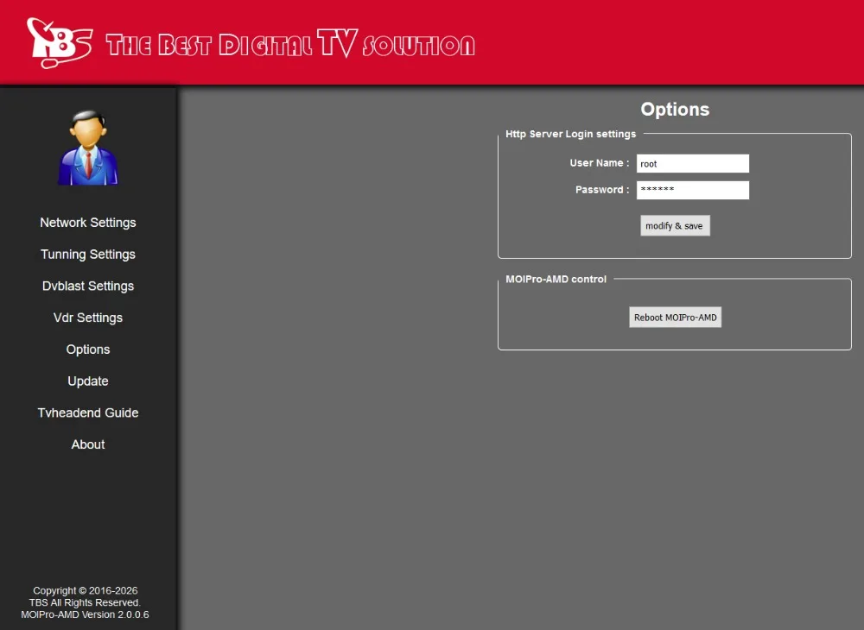
Task: Focus the User Name input field
Action: (693, 163)
